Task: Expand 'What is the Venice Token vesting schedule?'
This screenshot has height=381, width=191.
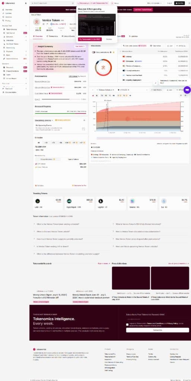Action: click(x=71, y=224)
